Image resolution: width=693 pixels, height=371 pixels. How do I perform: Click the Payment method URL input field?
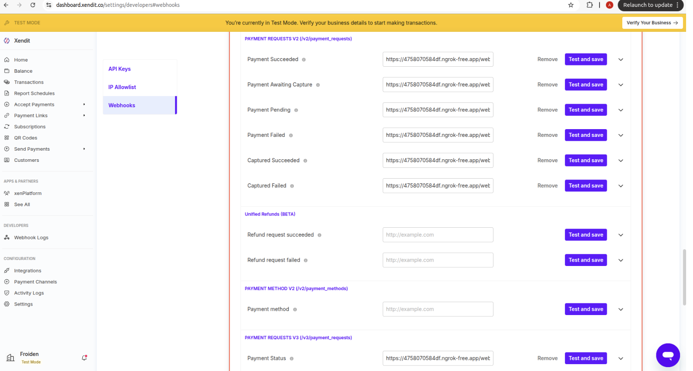[x=438, y=309]
